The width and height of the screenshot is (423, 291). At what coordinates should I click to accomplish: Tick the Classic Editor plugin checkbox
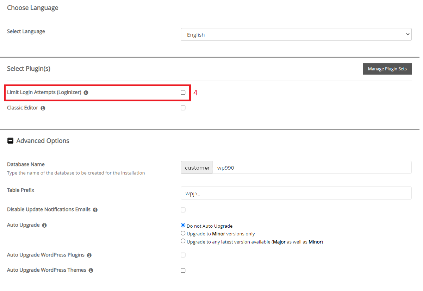[x=183, y=108]
